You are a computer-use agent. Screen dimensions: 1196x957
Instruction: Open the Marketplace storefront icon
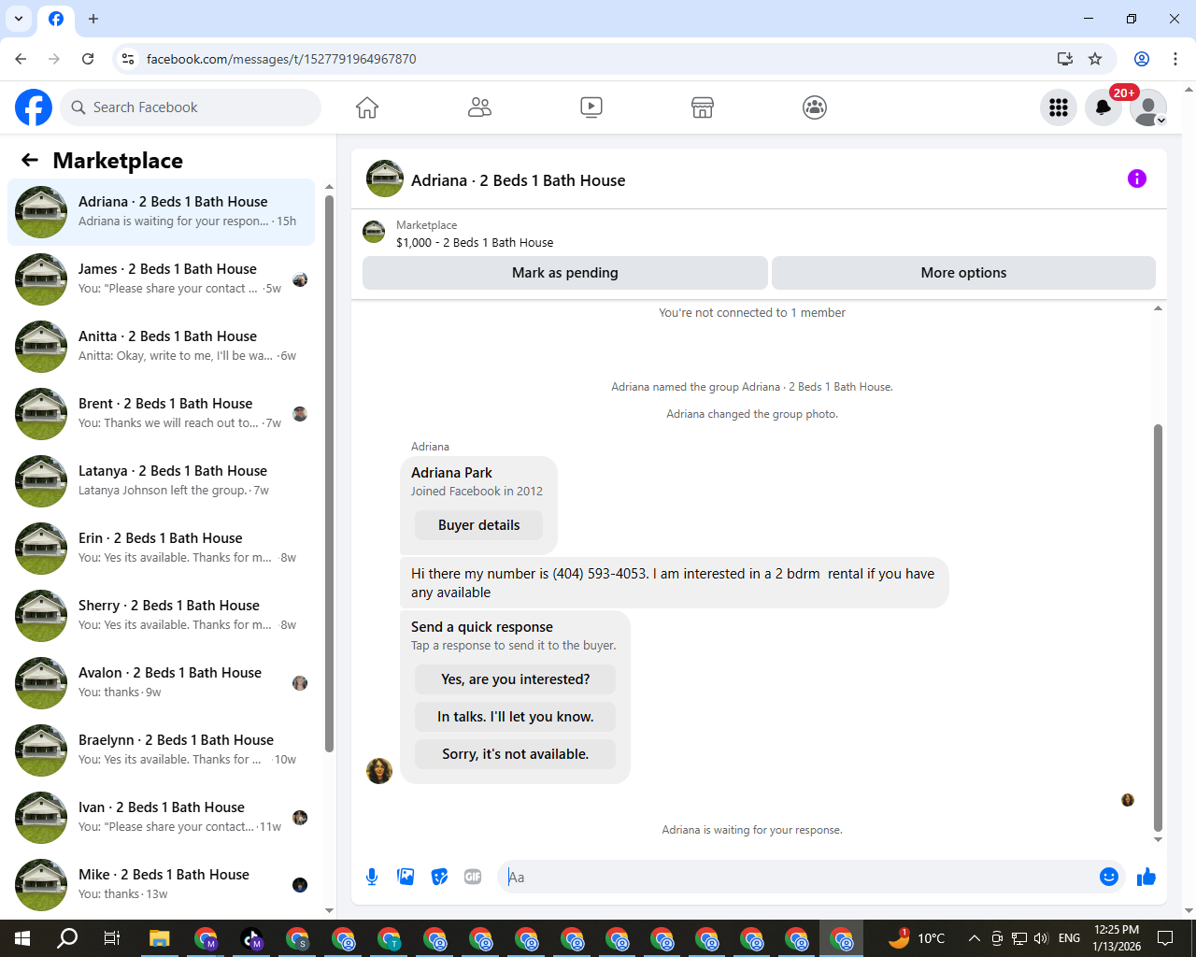pos(703,107)
